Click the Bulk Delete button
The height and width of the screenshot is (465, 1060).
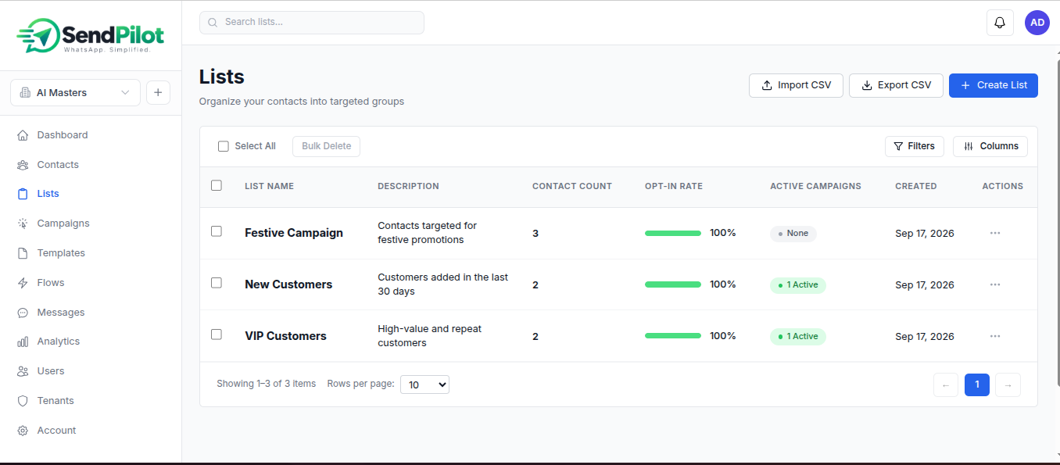click(326, 146)
